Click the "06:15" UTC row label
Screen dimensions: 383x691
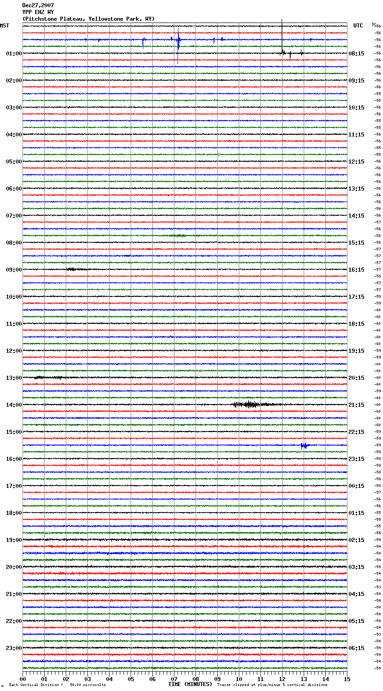pyautogui.click(x=356, y=648)
